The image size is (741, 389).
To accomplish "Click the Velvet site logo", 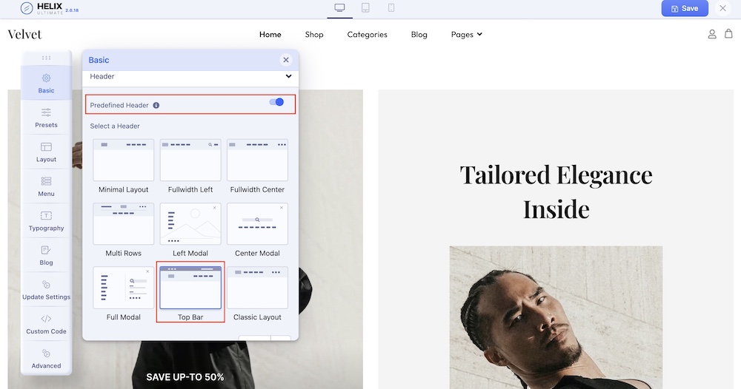I will [24, 34].
